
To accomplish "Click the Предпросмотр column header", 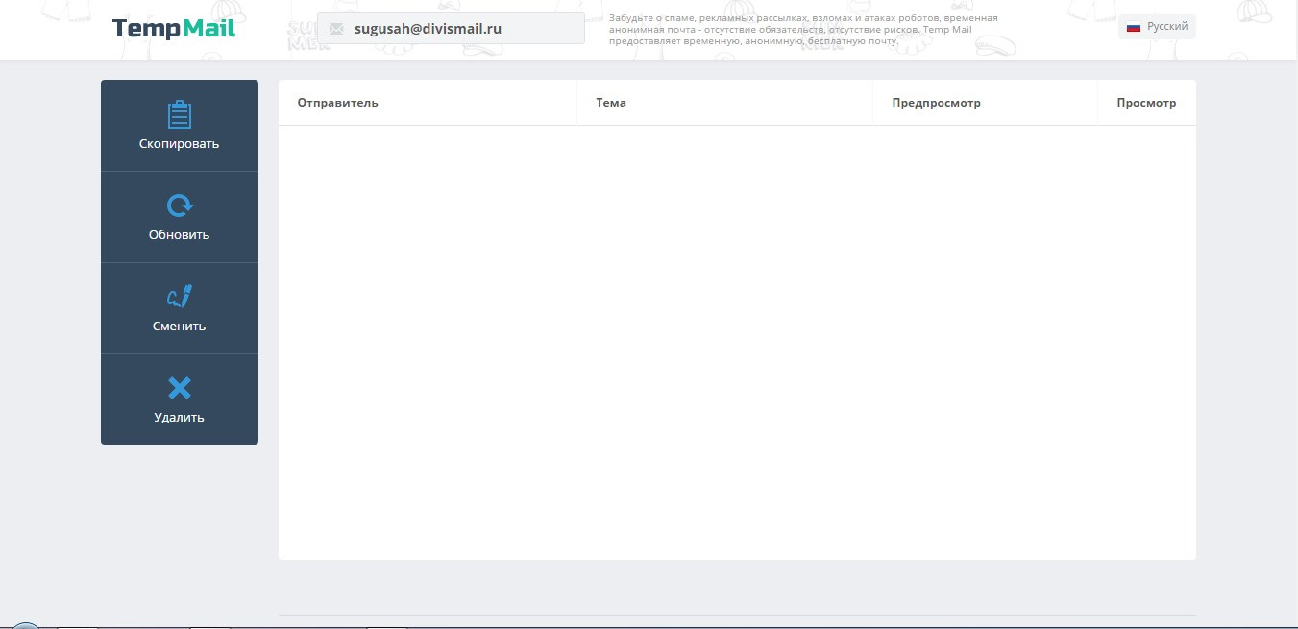I will [x=936, y=103].
